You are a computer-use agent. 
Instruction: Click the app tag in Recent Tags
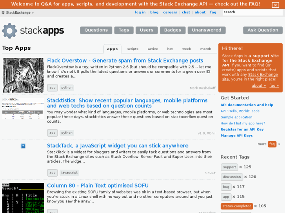point(226,197)
